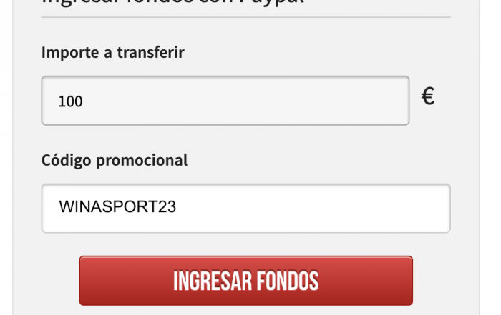Click the € sign beside the amount
This screenshot has height=315, width=501.
pyautogui.click(x=428, y=96)
